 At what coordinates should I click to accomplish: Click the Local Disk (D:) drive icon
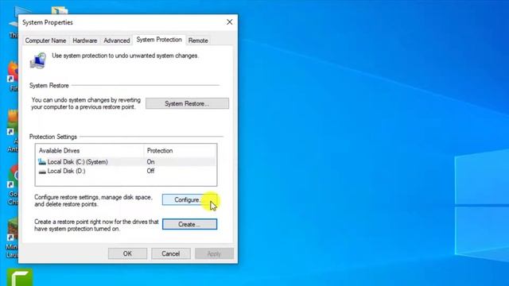point(42,172)
